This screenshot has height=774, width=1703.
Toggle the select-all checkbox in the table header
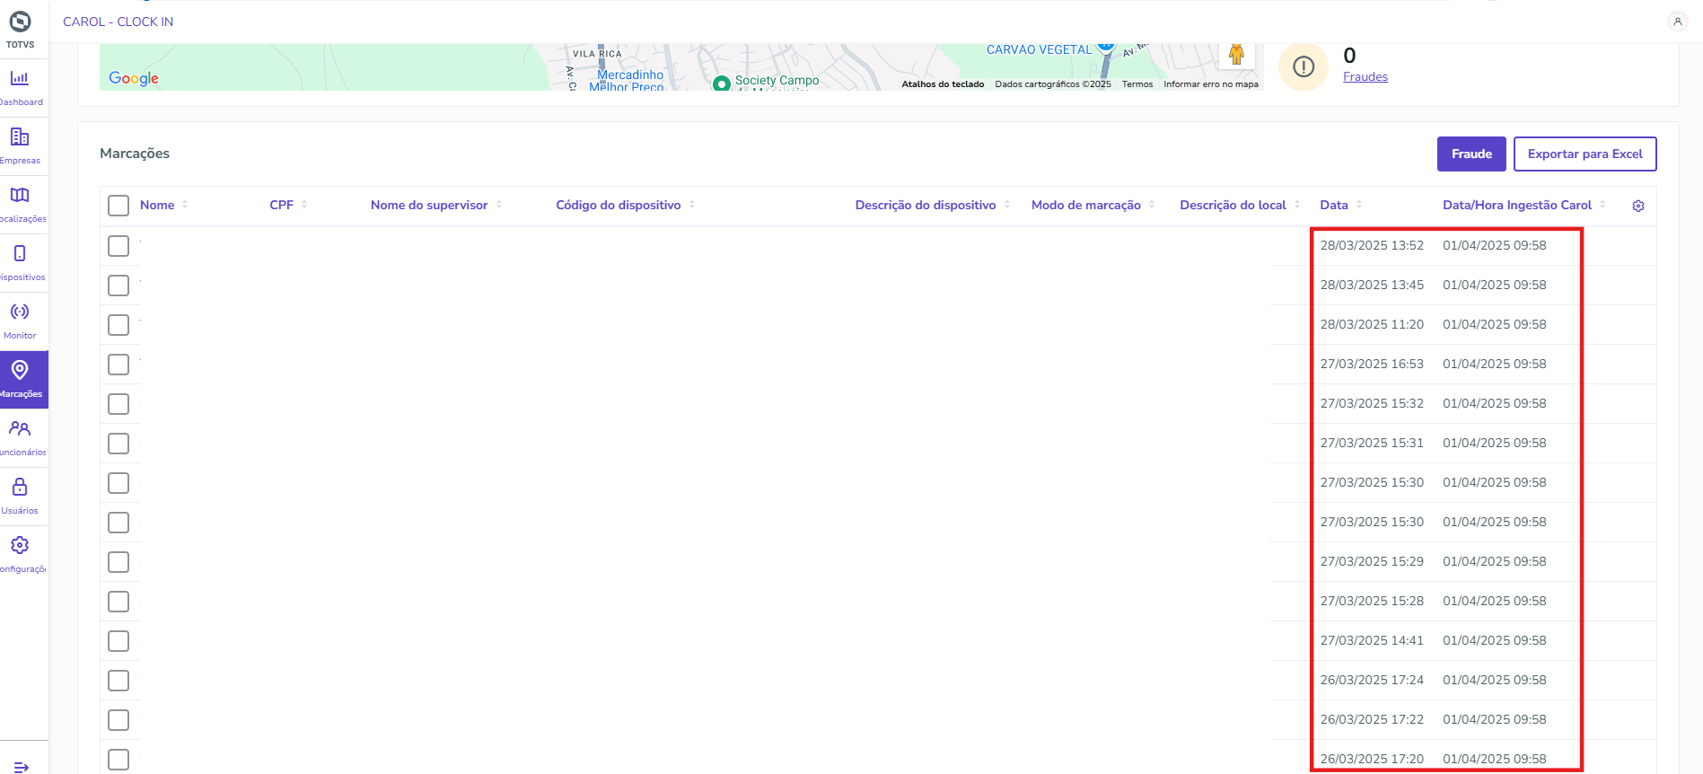click(119, 206)
